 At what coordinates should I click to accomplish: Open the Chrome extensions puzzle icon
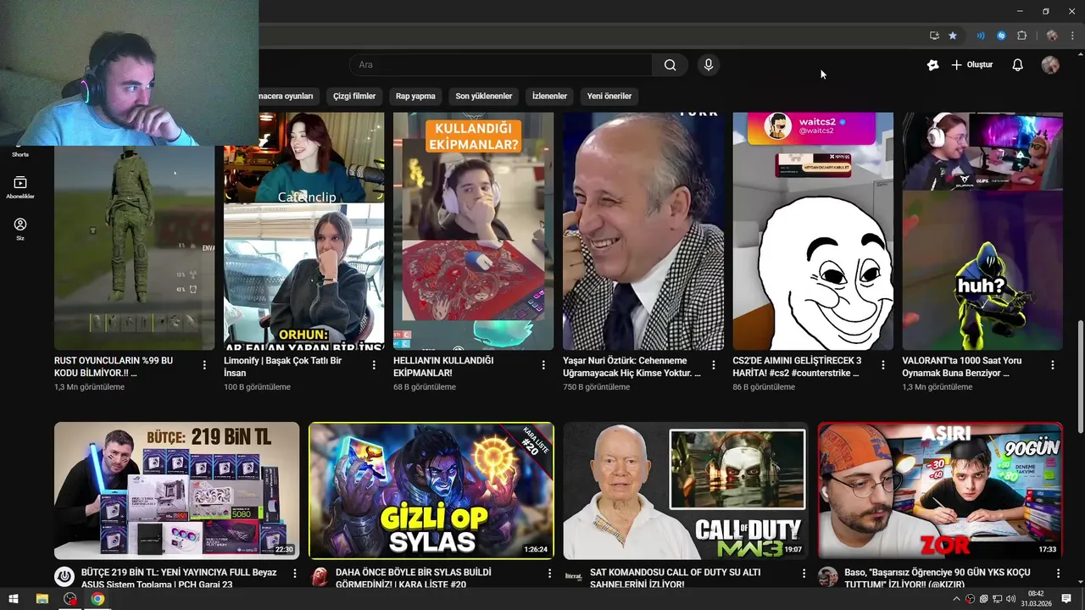pos(1021,36)
